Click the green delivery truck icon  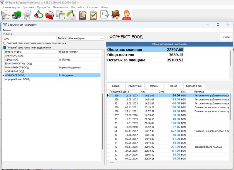[x=17, y=15]
